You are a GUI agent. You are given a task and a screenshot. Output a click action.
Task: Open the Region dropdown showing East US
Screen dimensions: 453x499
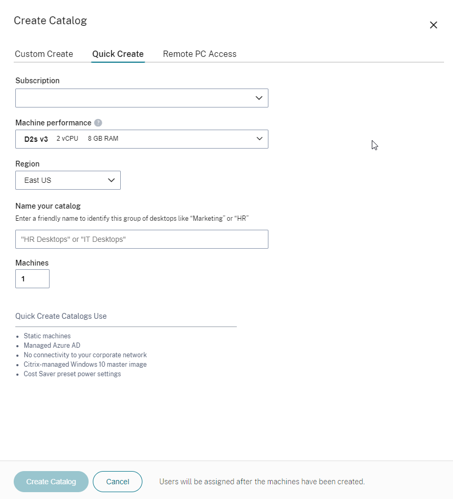[x=68, y=180]
